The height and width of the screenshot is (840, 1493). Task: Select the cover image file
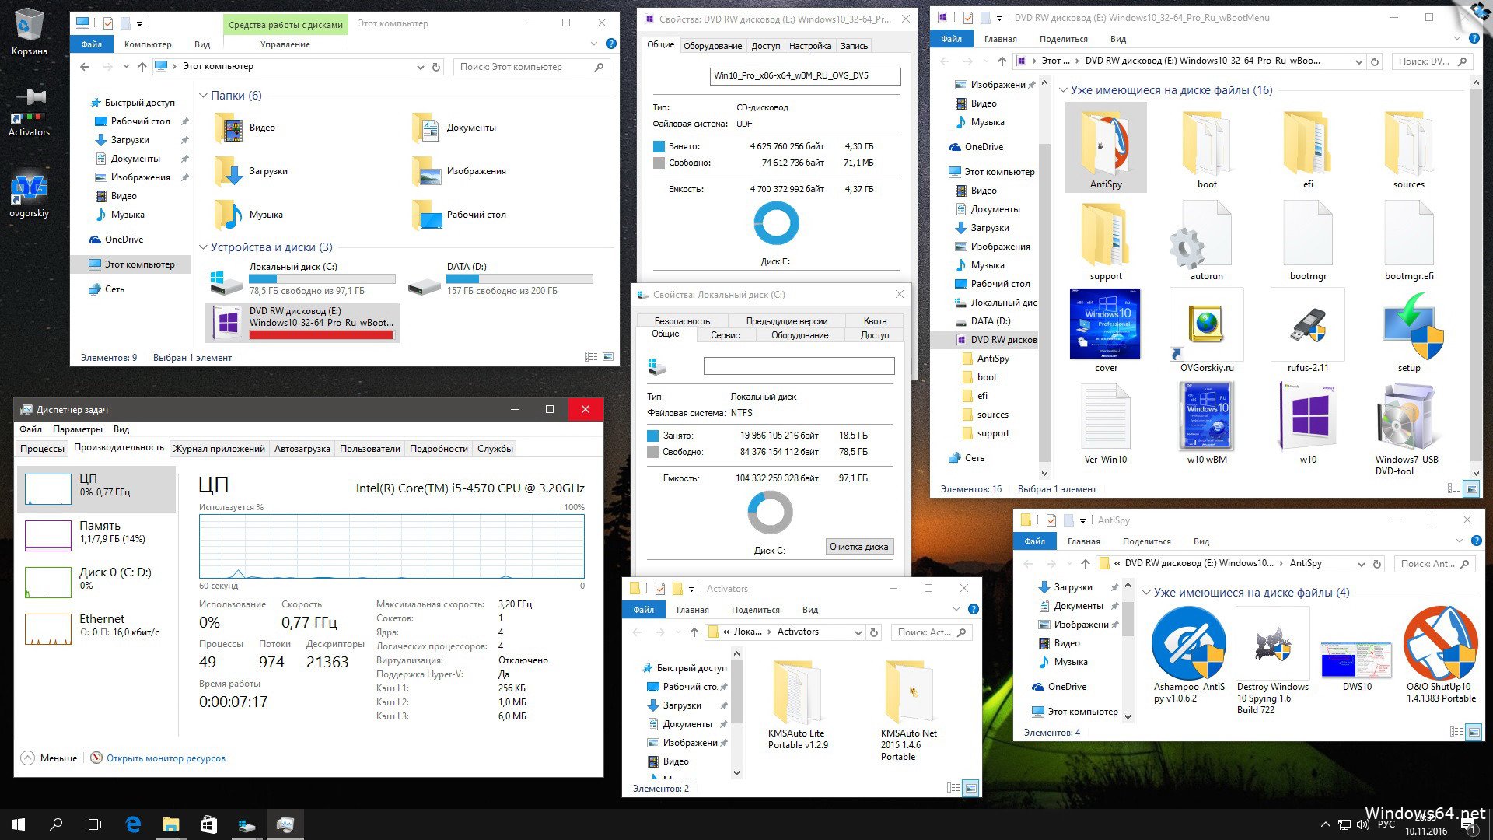pyautogui.click(x=1106, y=331)
